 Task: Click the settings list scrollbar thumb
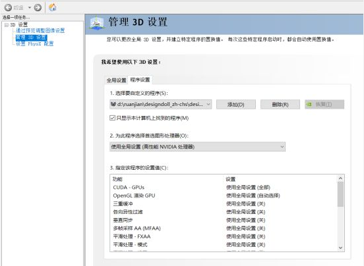pos(340,194)
